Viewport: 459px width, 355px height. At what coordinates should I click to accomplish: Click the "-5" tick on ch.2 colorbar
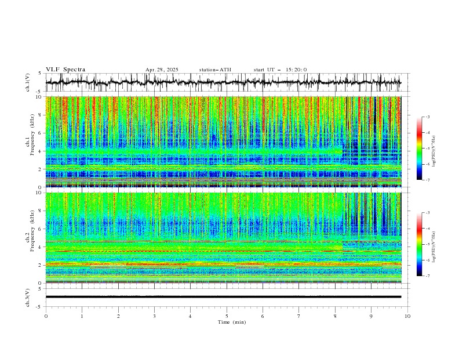coord(428,244)
